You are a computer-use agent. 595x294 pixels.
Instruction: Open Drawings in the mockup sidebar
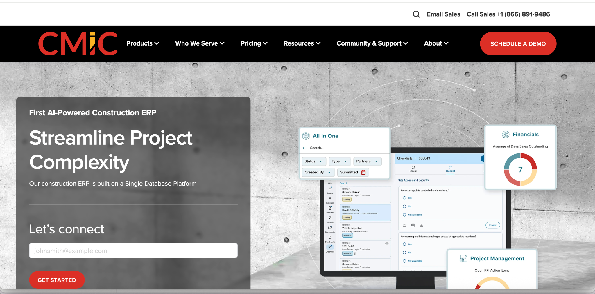pyautogui.click(x=330, y=200)
